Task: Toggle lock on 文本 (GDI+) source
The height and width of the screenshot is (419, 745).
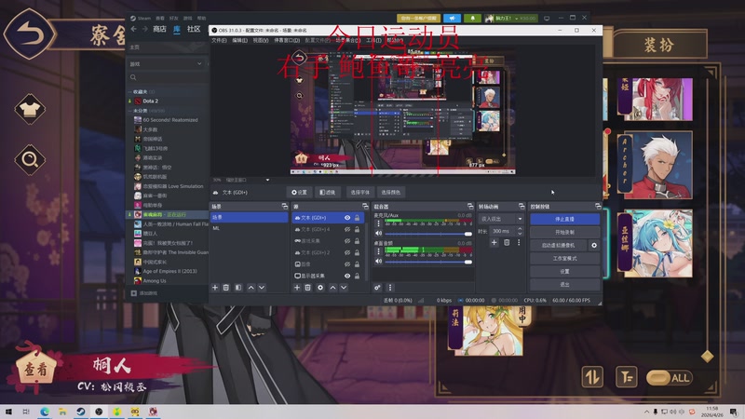Action: pos(357,218)
